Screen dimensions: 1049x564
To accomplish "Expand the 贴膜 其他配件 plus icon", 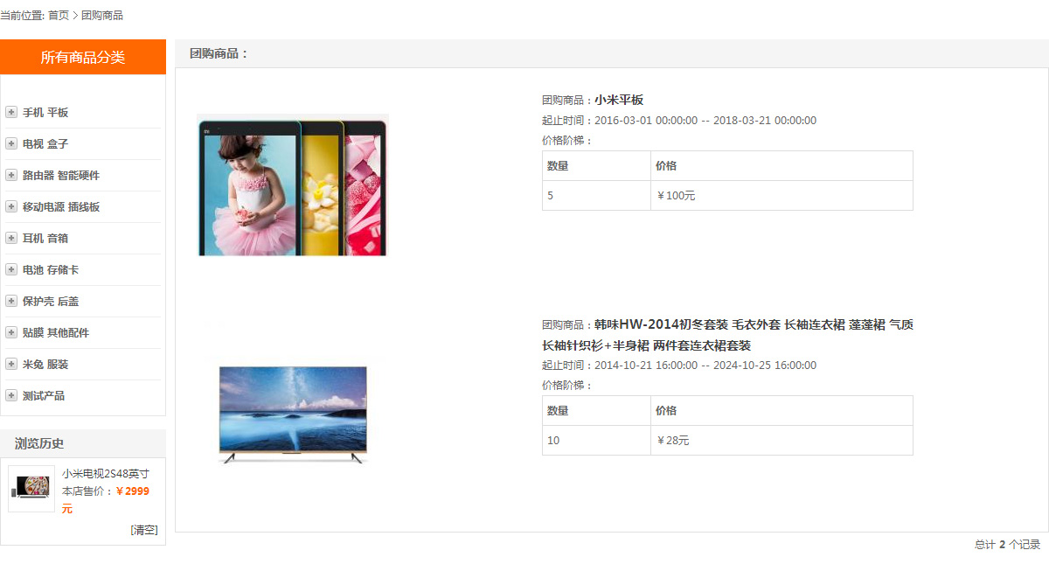I will click(11, 332).
